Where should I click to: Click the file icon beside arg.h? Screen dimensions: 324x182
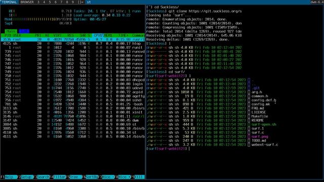pos(249,92)
